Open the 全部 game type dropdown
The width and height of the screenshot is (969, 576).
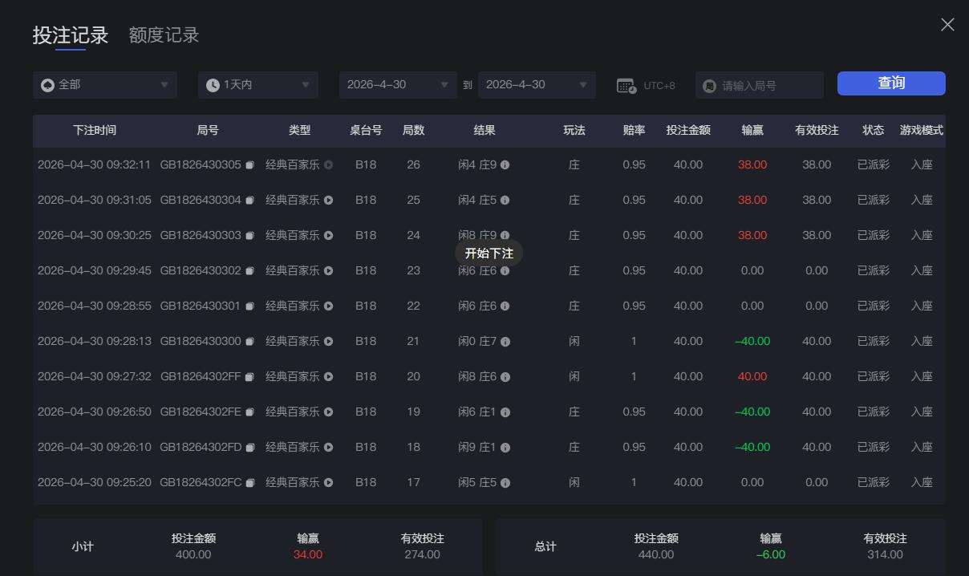[x=105, y=85]
